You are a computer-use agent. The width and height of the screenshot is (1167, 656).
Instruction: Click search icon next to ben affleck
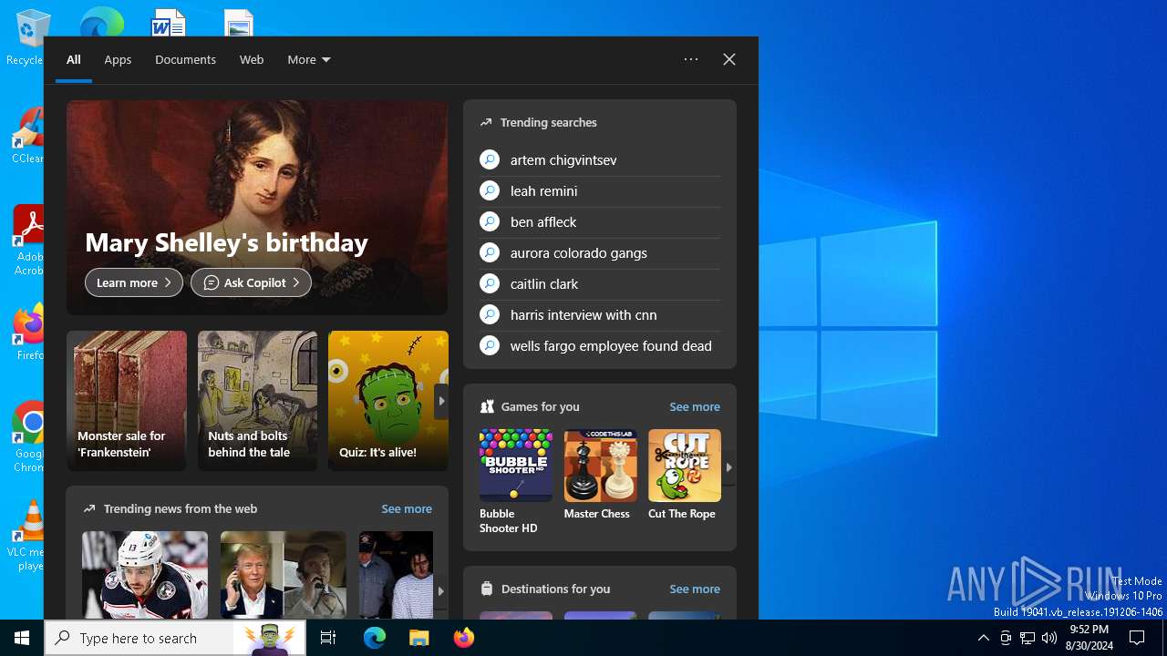coord(490,221)
